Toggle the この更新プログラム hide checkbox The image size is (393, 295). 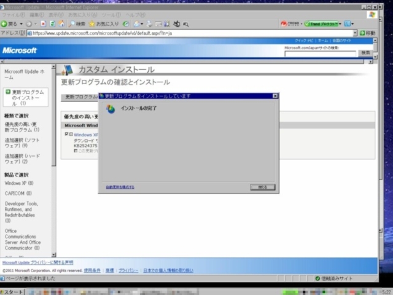76,151
